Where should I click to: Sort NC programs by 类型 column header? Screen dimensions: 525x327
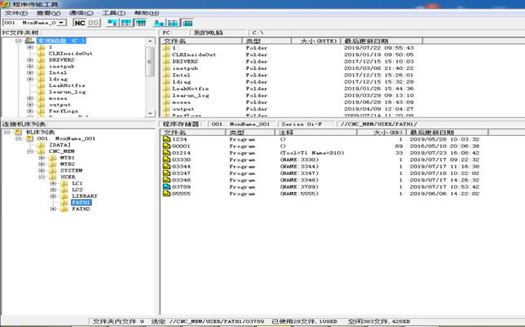tap(250, 133)
